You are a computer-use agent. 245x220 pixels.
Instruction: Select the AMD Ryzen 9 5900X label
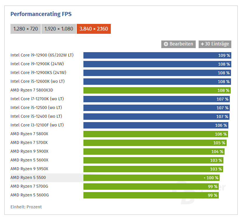[29, 152]
